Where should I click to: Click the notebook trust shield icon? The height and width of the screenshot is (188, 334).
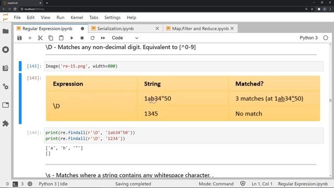[x=243, y=183]
